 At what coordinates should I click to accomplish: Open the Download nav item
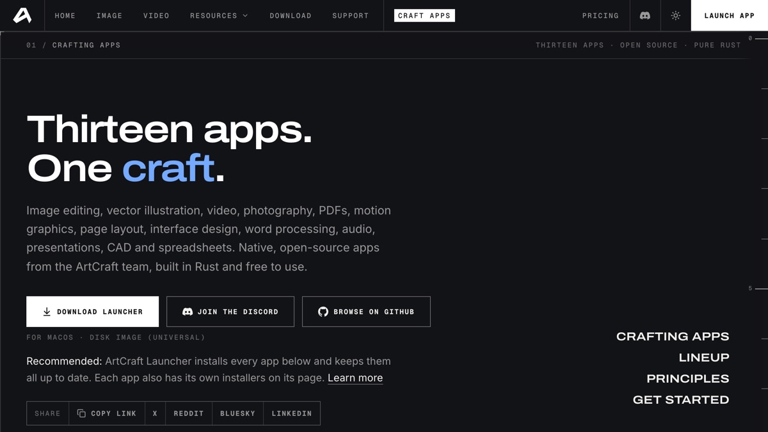point(291,15)
